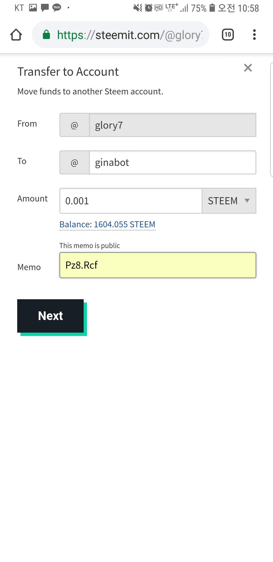273x562 pixels.
Task: Click the From field showing glory7
Action: (172, 125)
